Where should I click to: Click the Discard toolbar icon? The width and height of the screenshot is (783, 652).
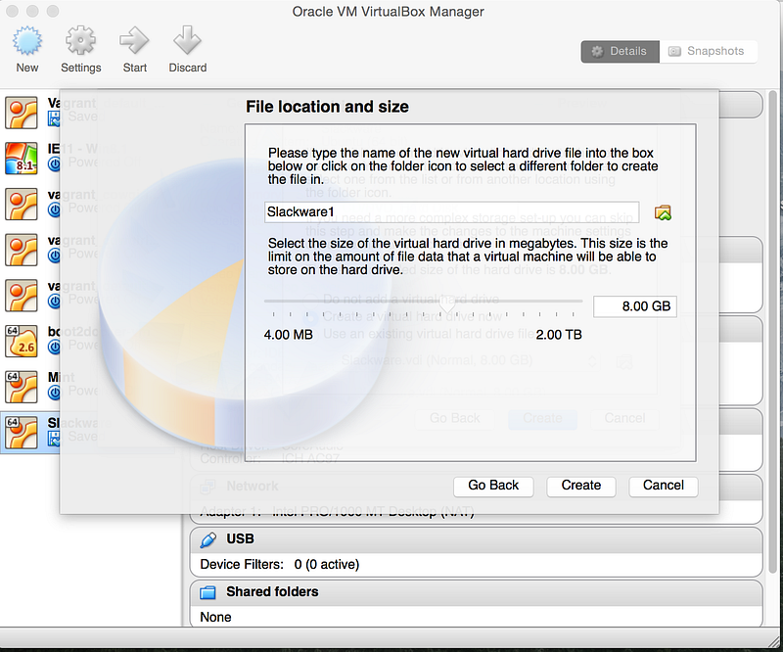pyautogui.click(x=187, y=41)
